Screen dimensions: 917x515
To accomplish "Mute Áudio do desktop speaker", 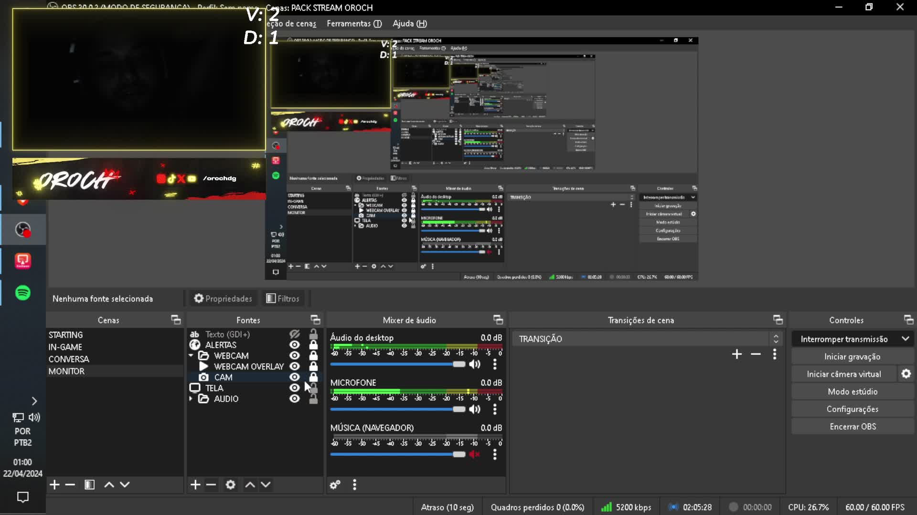I will tap(474, 364).
